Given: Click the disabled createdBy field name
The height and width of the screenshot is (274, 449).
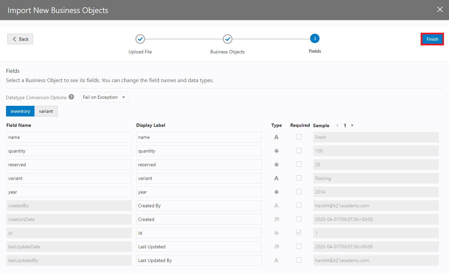Looking at the screenshot, I should [x=69, y=206].
